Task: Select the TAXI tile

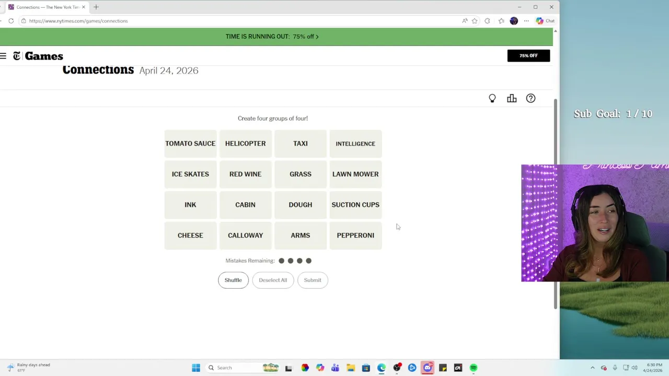Action: click(x=301, y=144)
